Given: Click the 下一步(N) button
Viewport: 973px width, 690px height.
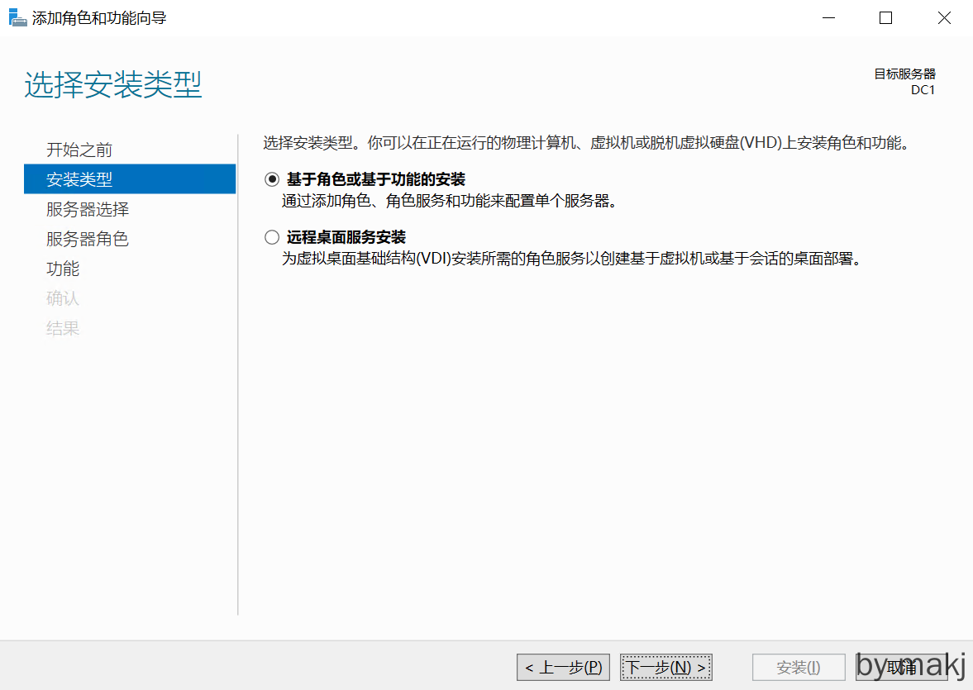Looking at the screenshot, I should click(x=665, y=667).
